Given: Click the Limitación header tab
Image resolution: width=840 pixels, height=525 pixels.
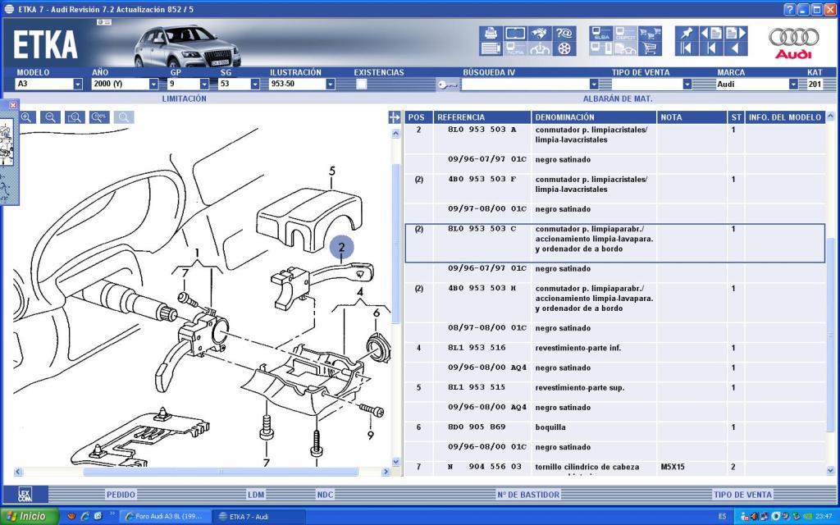Looking at the screenshot, I should pos(185,98).
